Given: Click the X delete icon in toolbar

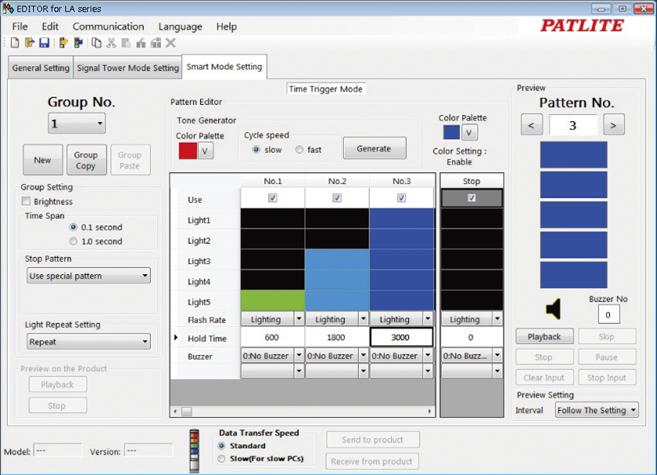Looking at the screenshot, I should tap(171, 43).
